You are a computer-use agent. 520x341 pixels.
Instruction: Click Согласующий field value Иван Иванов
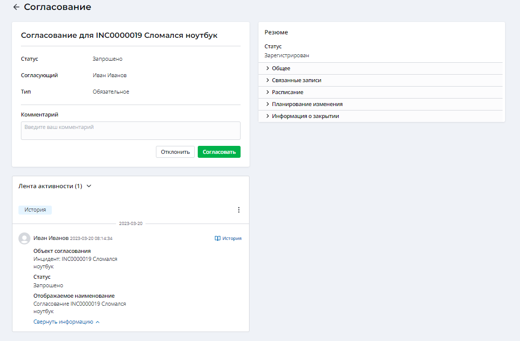[x=110, y=75]
